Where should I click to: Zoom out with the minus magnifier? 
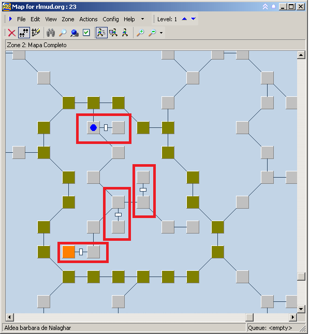tap(152, 33)
